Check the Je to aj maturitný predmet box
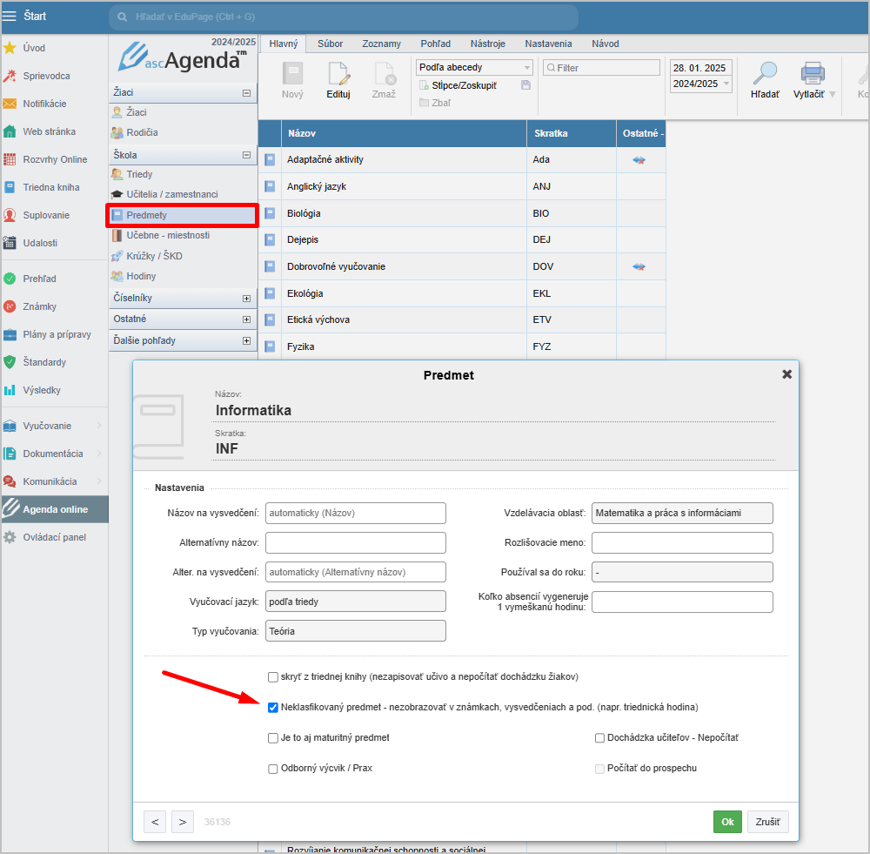Screen dimensions: 870x854 273,737
